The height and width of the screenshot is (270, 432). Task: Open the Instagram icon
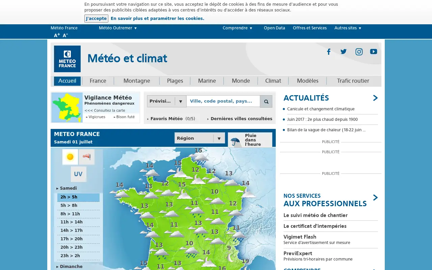coord(359,52)
